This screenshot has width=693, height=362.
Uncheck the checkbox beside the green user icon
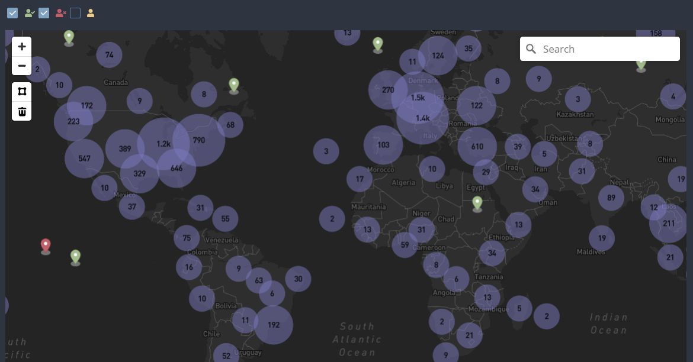[12, 12]
